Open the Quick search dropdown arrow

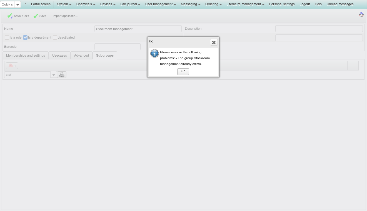(18, 5)
